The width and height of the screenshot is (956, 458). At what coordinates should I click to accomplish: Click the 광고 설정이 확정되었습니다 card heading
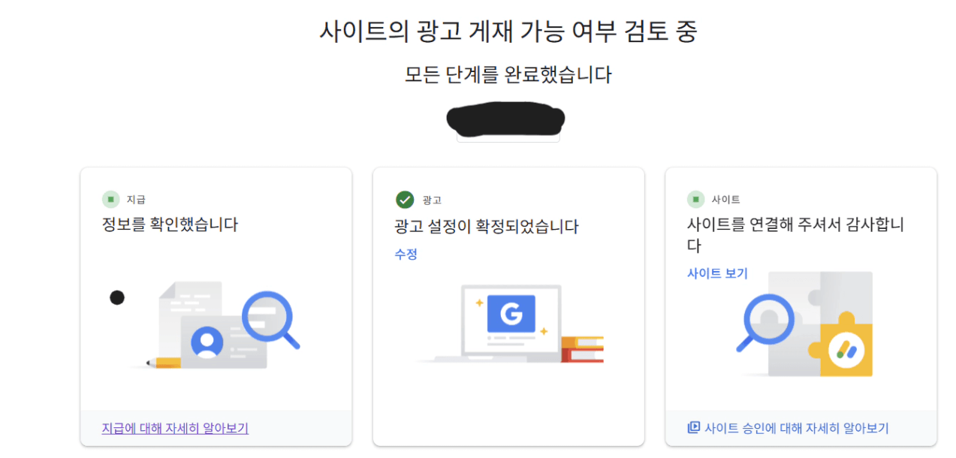point(486,226)
